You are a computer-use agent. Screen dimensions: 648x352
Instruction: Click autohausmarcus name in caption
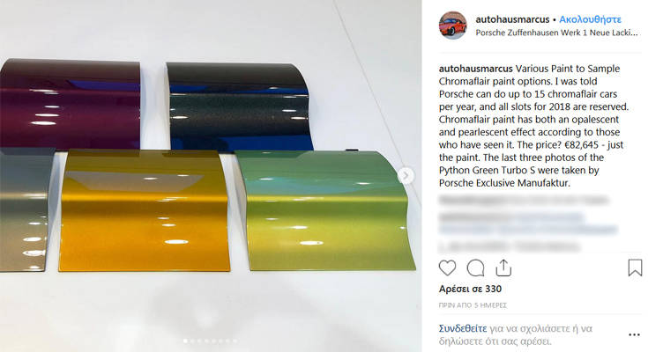[476, 69]
